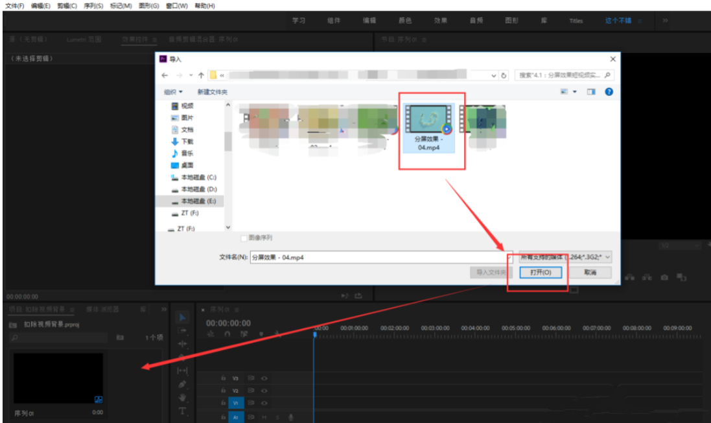Screen dimensions: 711x423
Task: Open timeline display settings wrench
Action: [x=278, y=334]
